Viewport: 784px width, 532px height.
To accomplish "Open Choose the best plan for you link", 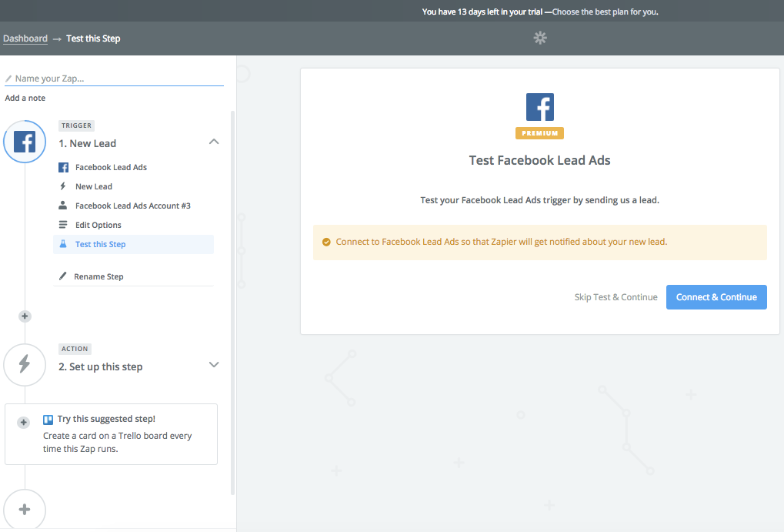I will 605,12.
